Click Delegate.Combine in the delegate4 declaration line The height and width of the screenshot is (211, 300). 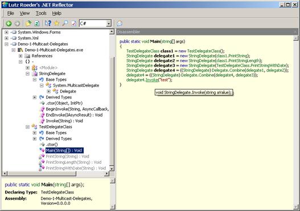point(228,70)
